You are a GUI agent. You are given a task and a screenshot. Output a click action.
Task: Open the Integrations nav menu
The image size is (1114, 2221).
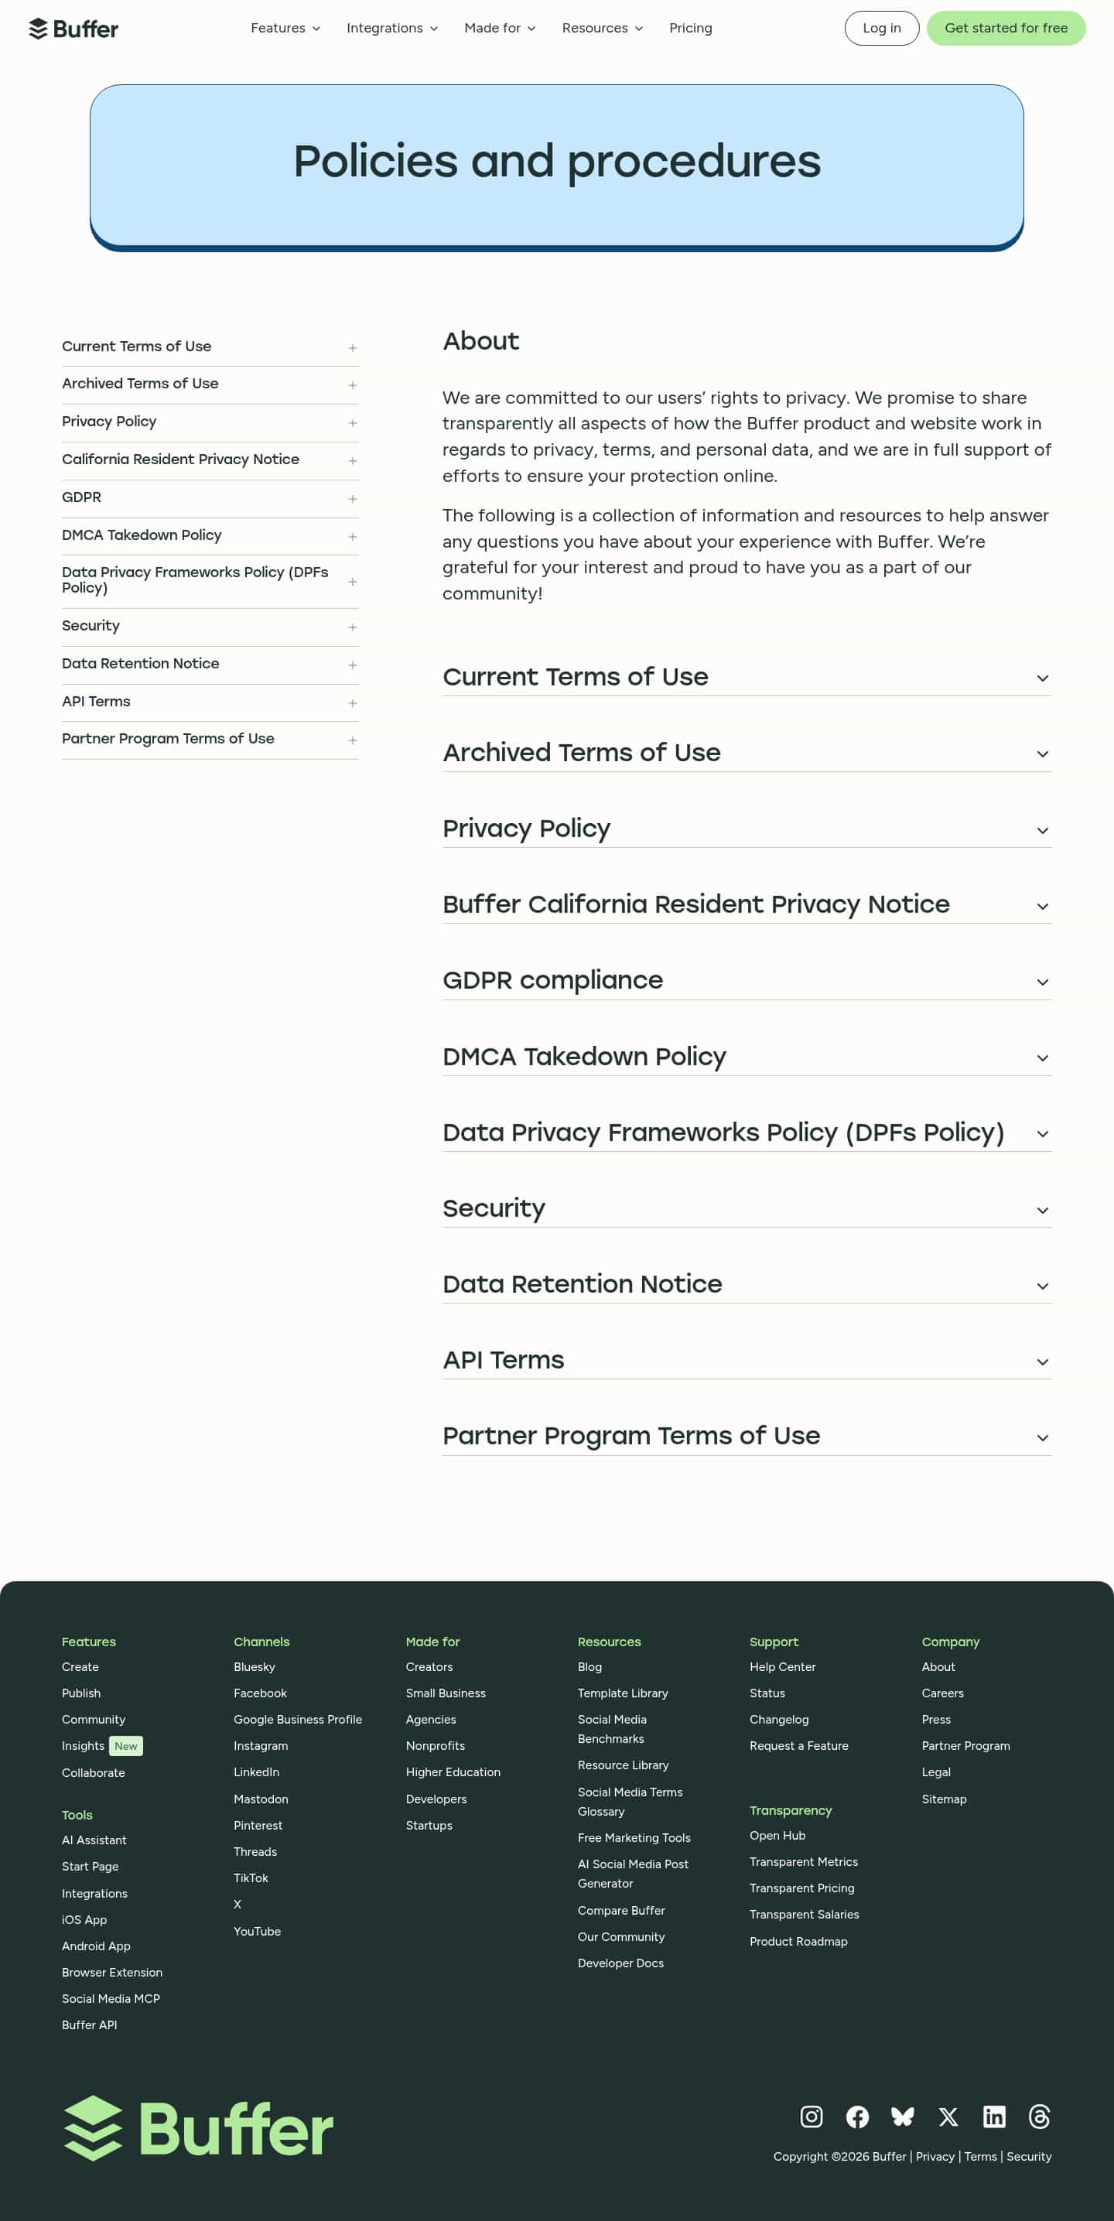click(x=392, y=29)
